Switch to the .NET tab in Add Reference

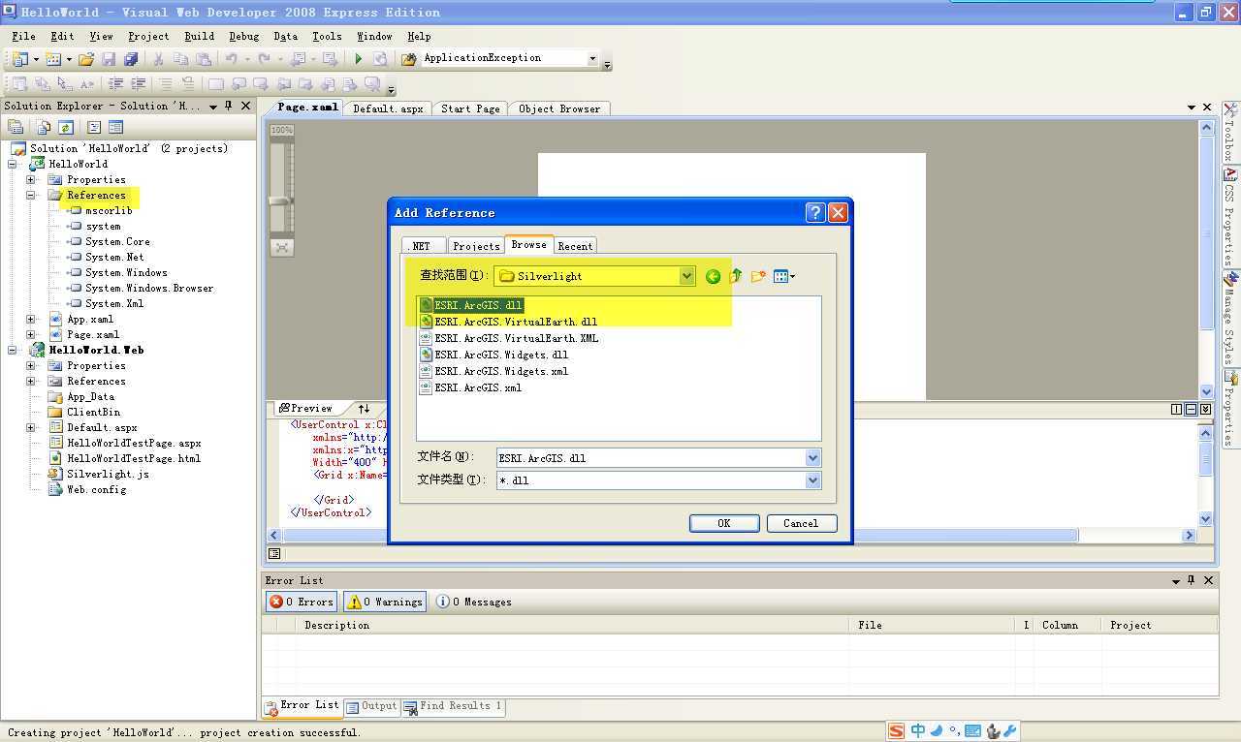(422, 246)
